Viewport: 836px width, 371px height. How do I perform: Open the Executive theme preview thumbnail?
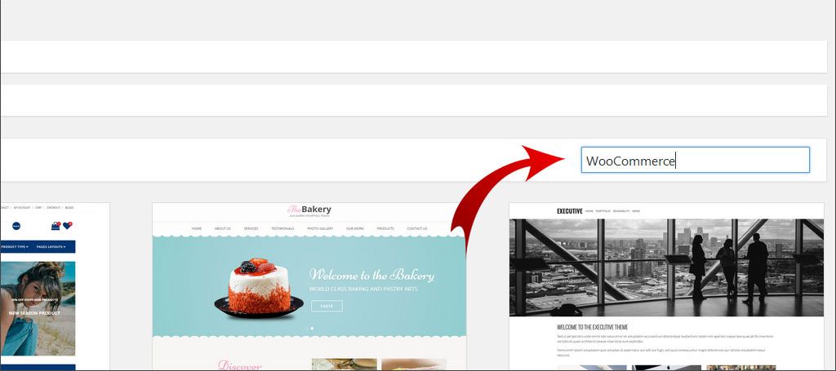666,286
